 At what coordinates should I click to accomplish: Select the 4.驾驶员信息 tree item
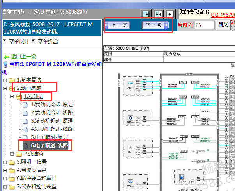tap(32, 170)
